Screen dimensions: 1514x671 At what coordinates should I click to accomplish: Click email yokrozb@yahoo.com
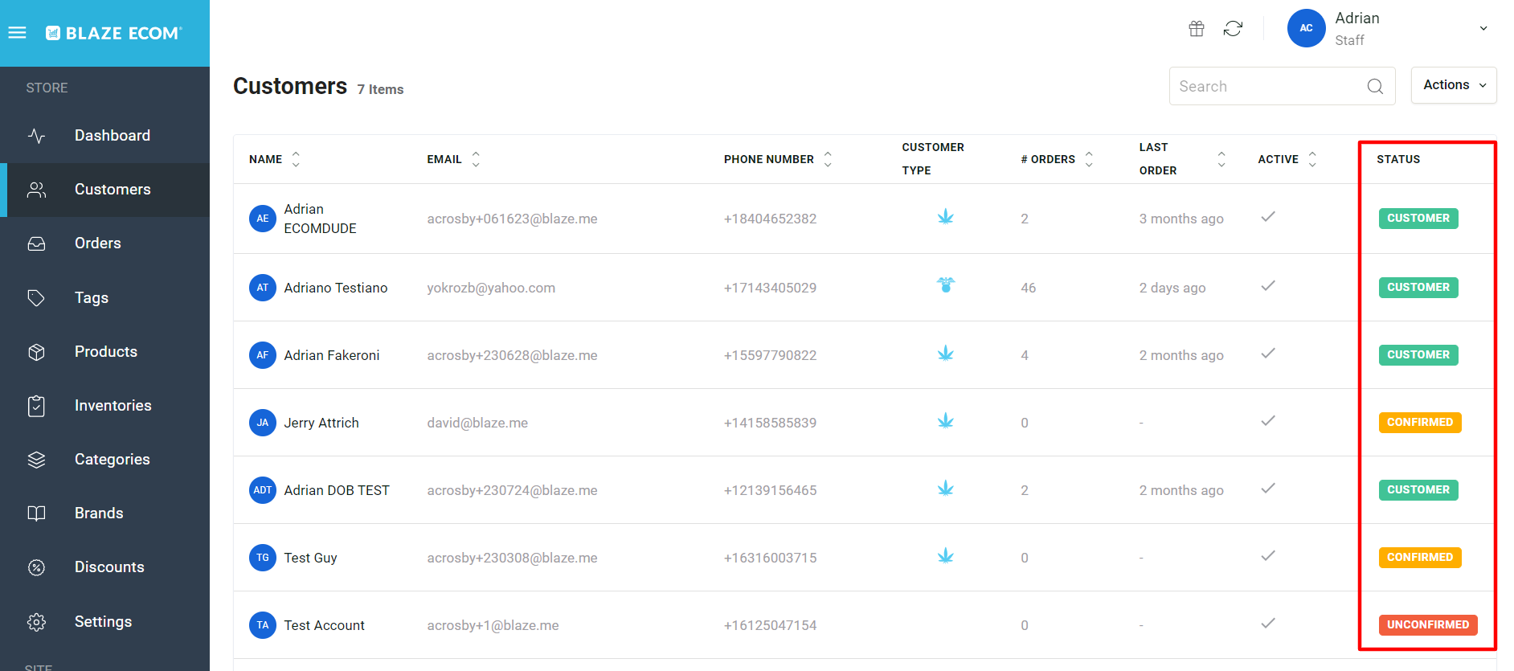[x=491, y=288]
